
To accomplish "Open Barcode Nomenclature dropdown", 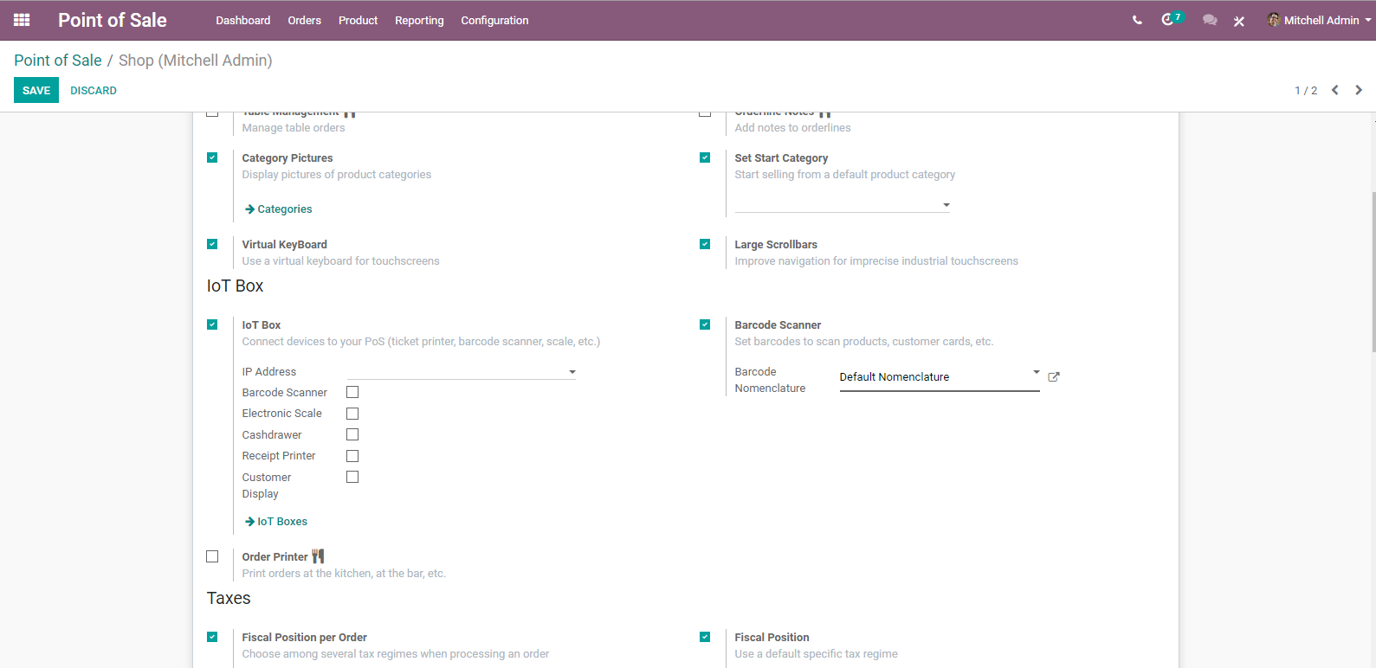I will (940, 377).
